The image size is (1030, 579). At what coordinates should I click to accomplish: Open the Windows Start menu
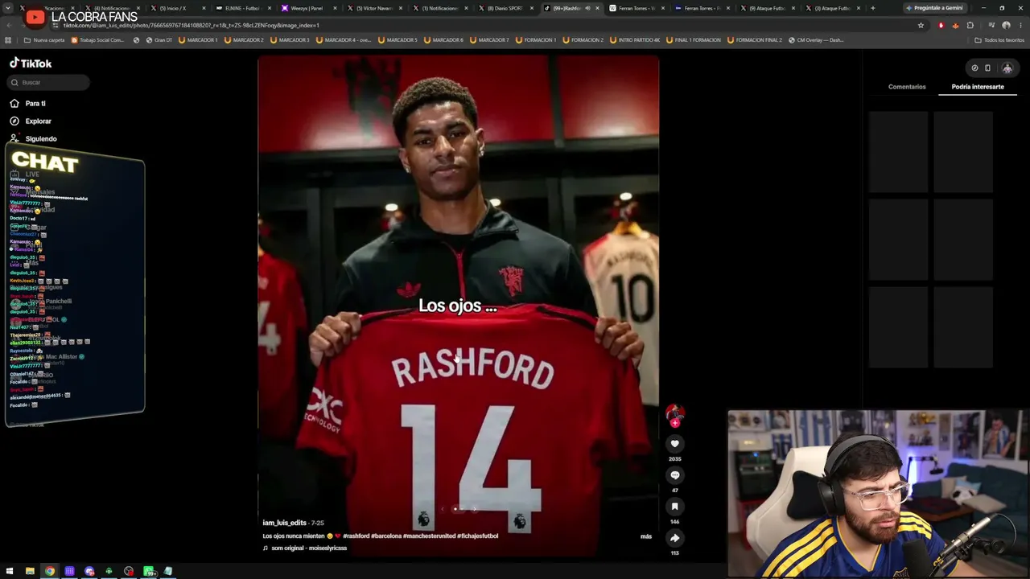pos(10,571)
